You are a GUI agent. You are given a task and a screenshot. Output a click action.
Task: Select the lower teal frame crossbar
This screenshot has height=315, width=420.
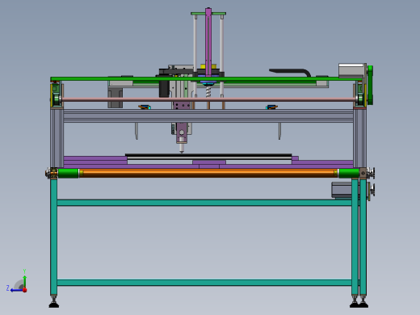click(x=204, y=283)
